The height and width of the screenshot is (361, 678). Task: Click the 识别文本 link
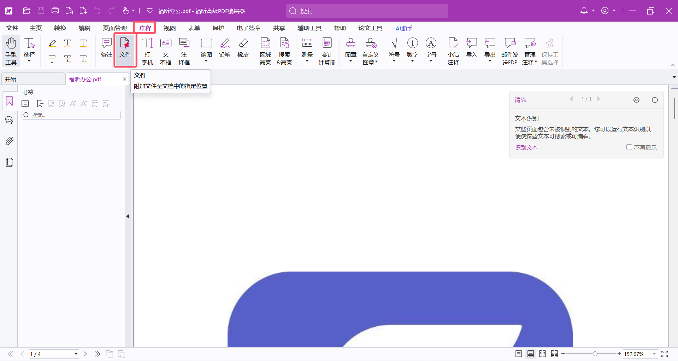(526, 147)
